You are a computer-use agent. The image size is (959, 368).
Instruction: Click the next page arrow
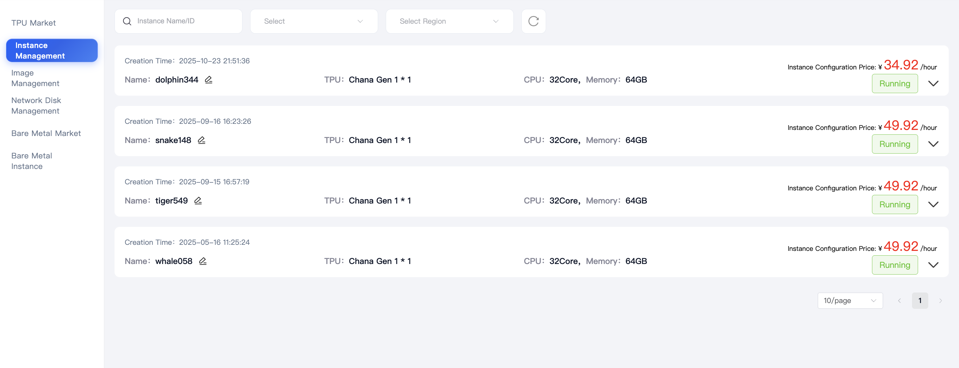coord(941,300)
